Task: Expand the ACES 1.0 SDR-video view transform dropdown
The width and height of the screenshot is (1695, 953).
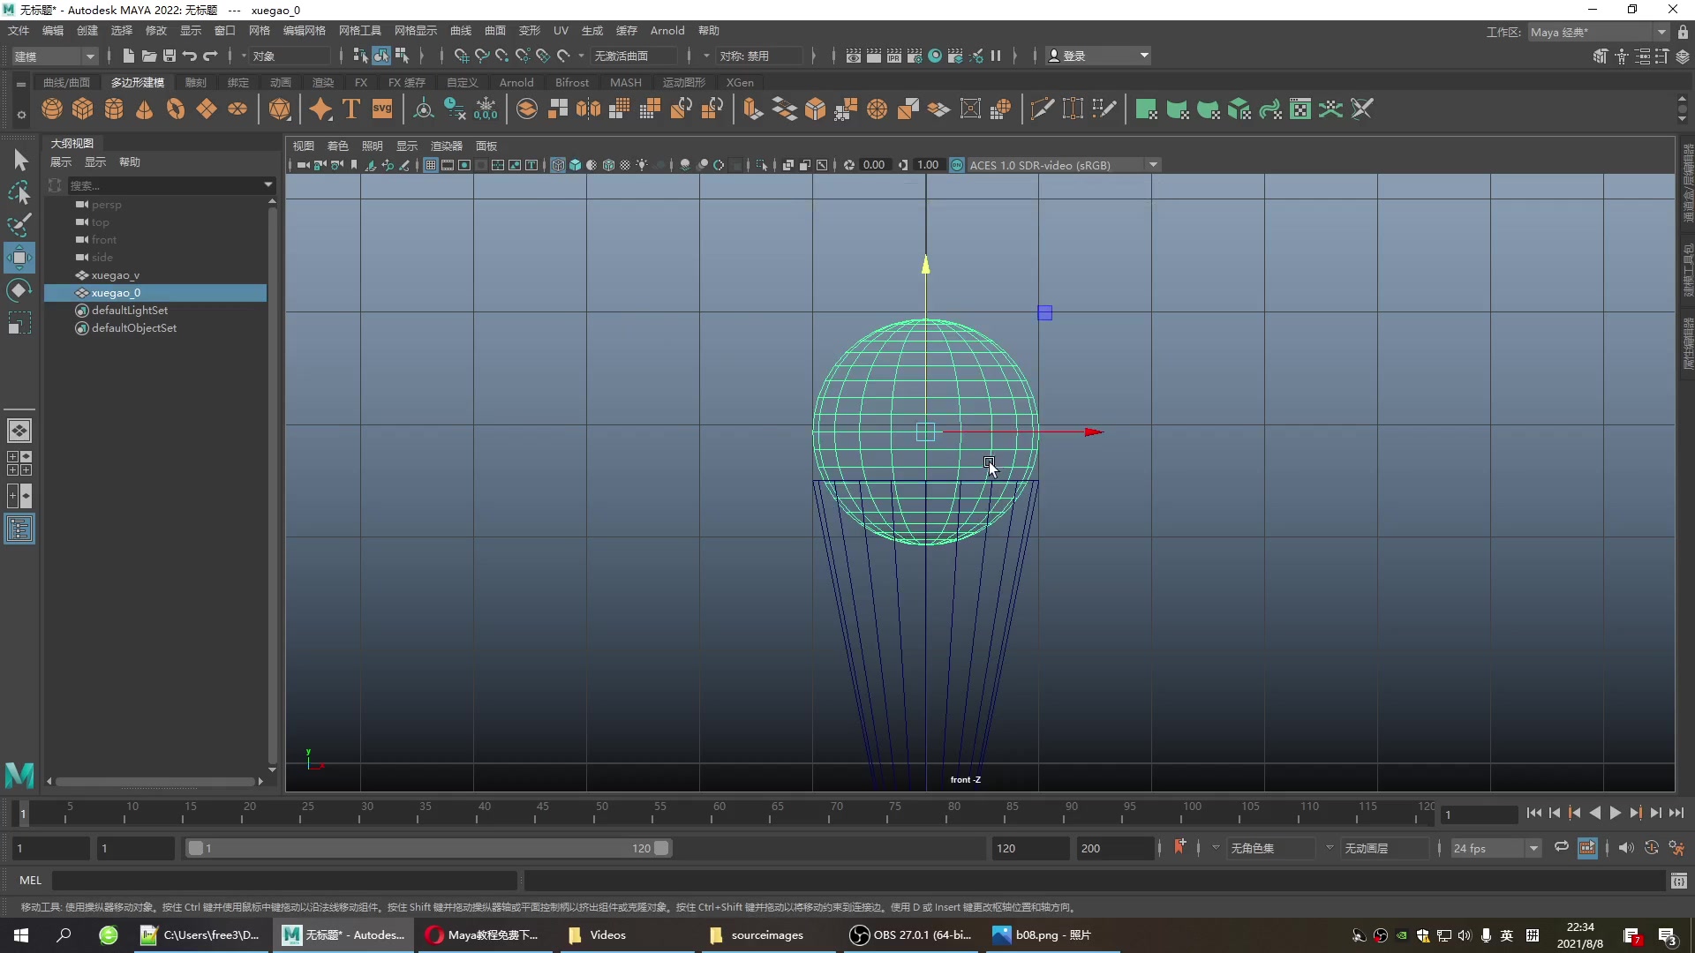Action: point(1152,165)
